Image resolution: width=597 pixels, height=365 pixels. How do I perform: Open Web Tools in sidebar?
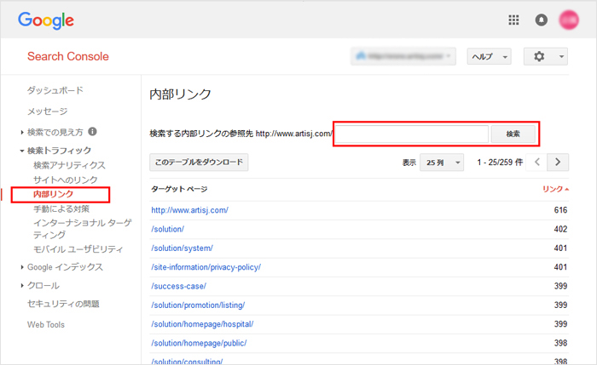pos(46,325)
